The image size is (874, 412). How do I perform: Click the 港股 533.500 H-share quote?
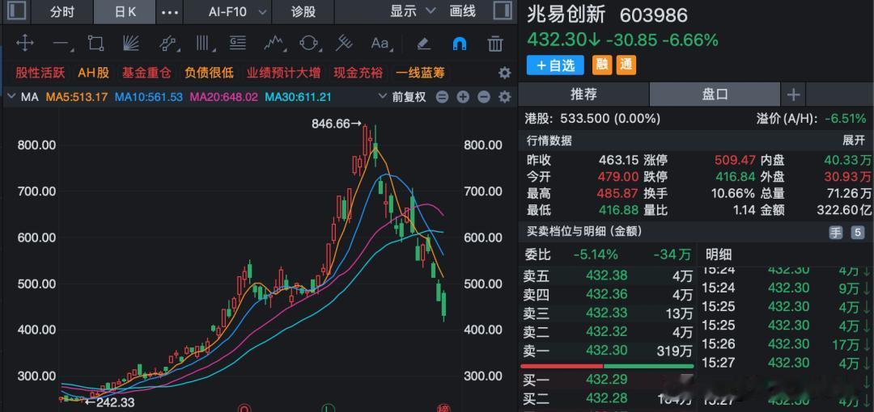click(592, 119)
